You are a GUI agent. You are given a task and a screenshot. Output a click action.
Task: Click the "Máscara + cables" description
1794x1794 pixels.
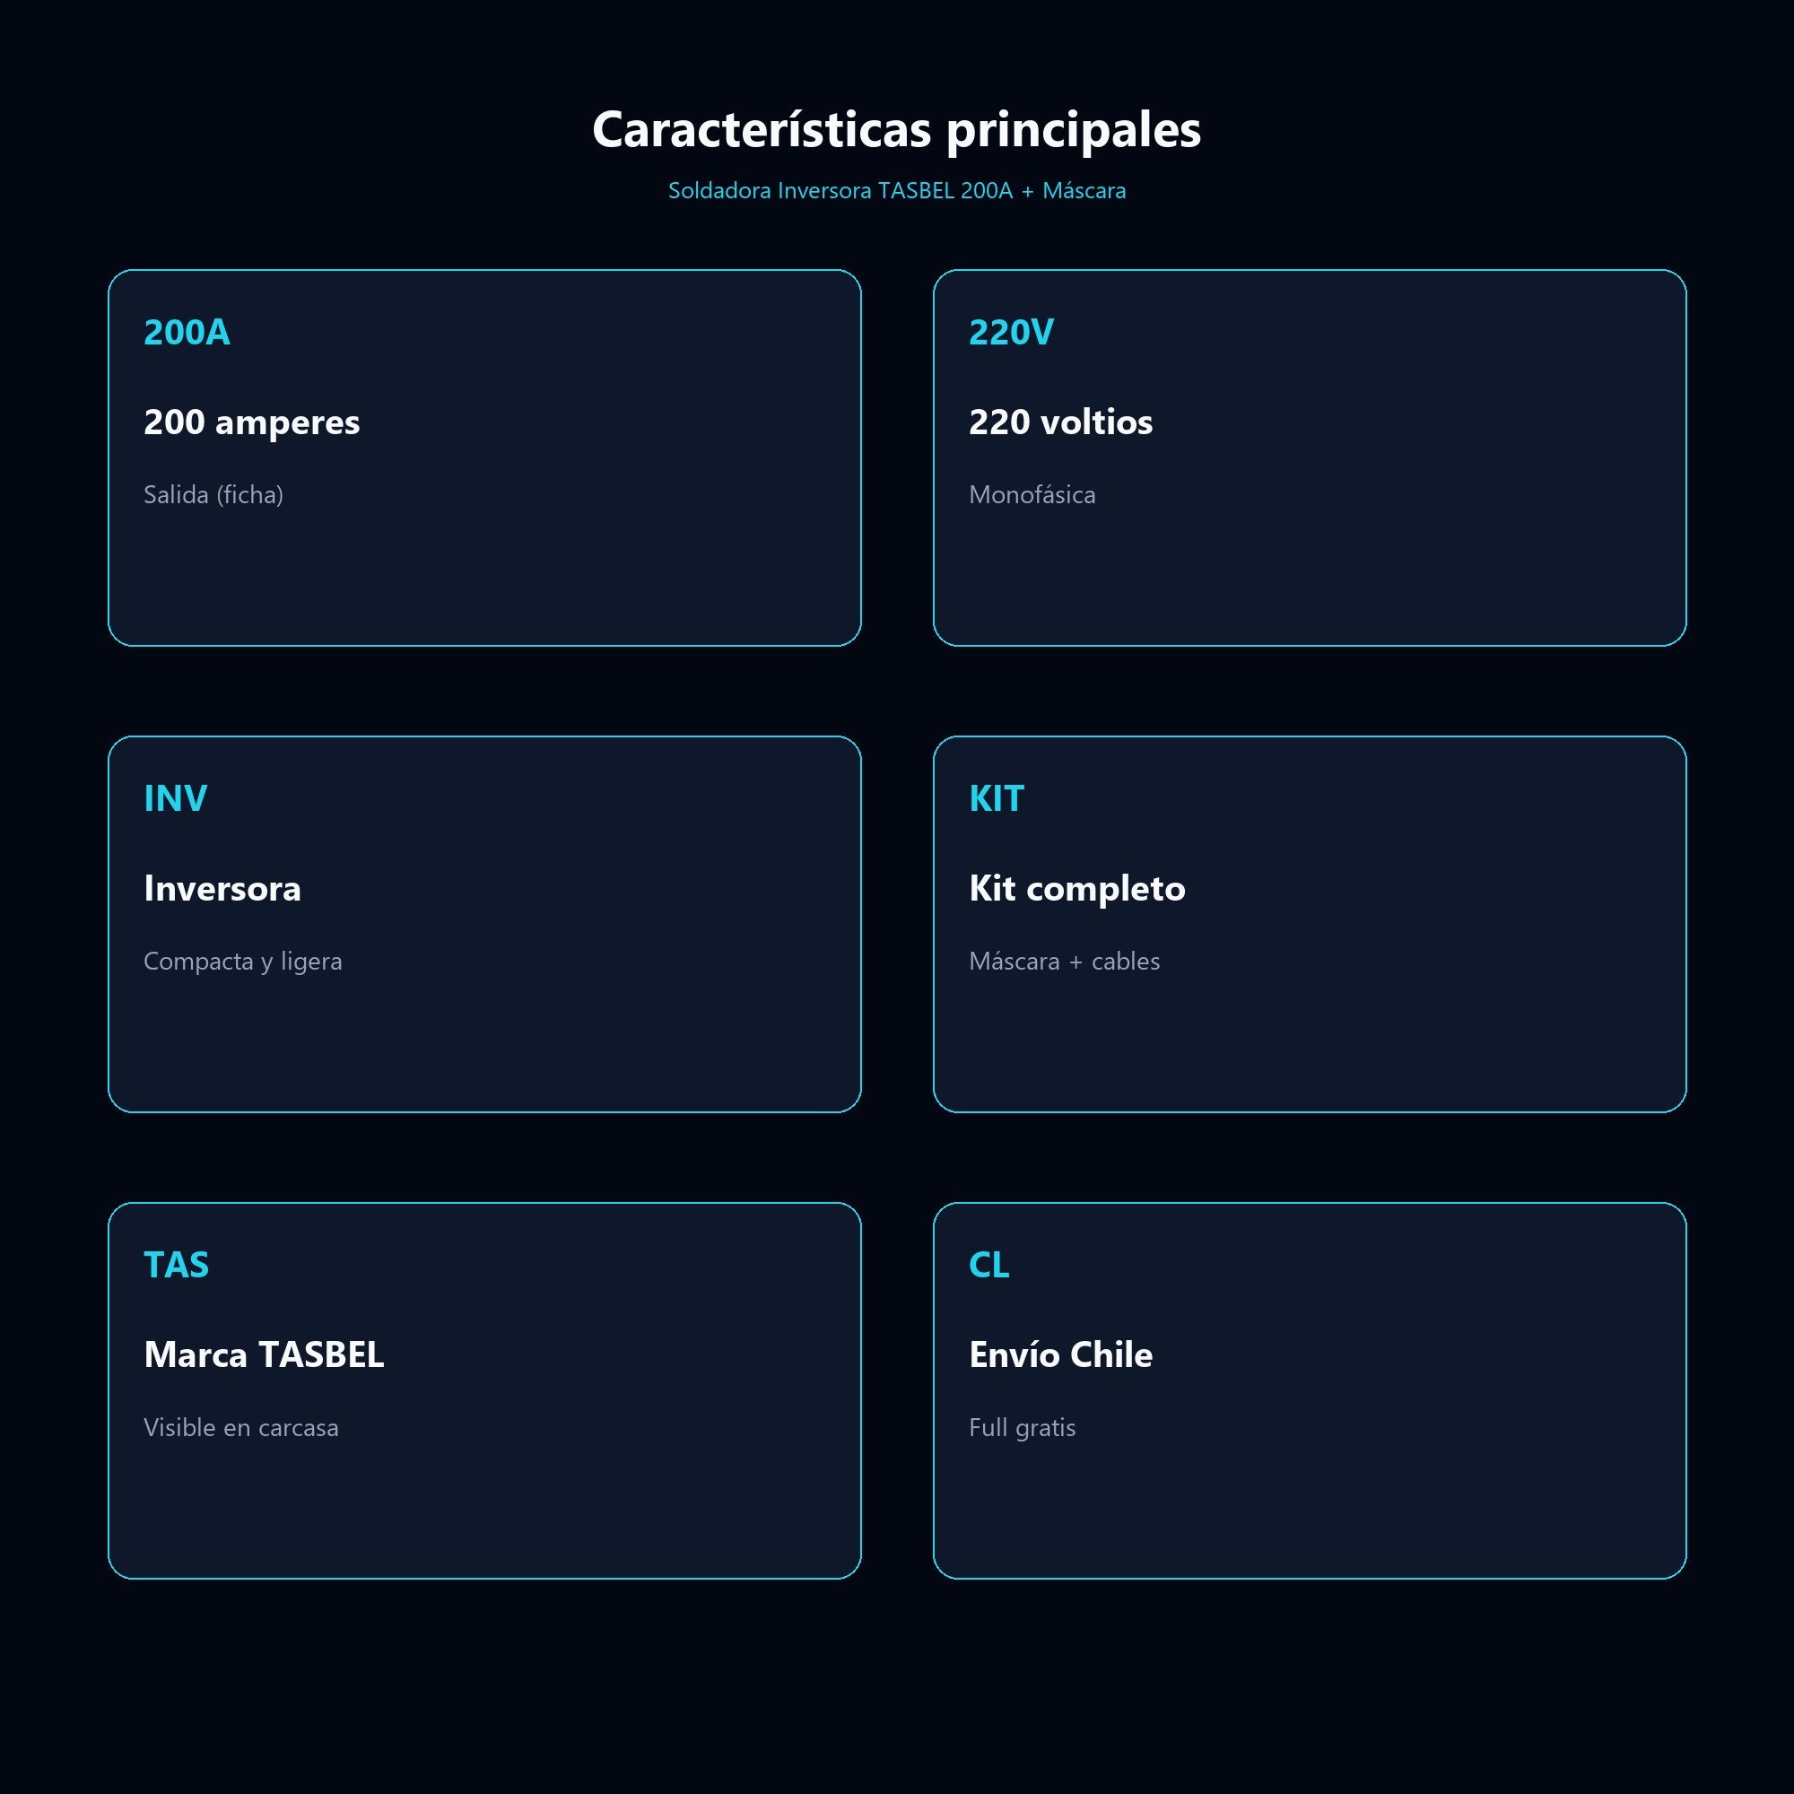coord(1064,961)
